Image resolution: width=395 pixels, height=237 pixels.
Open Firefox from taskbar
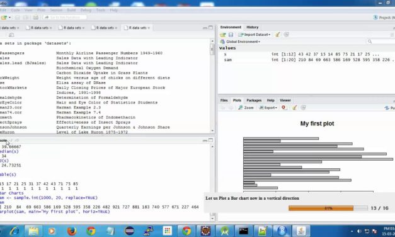click(x=72, y=231)
